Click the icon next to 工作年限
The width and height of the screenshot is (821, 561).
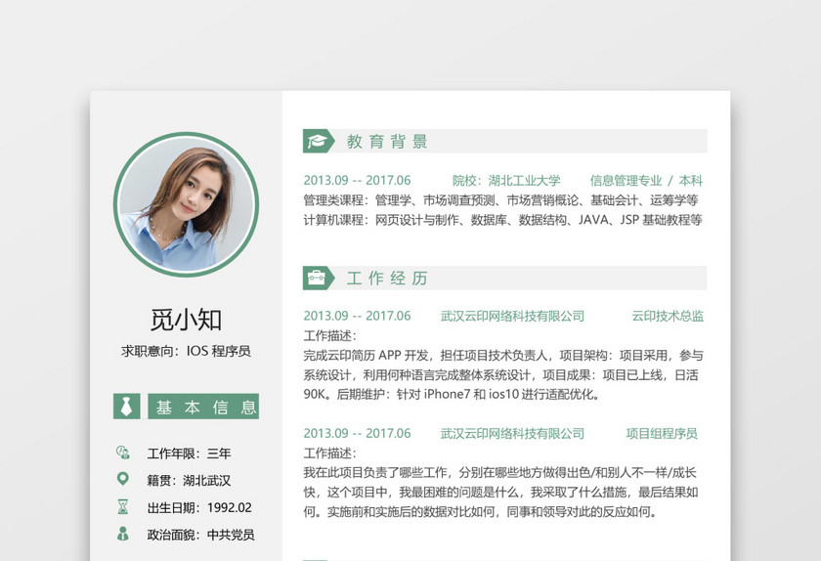[122, 453]
